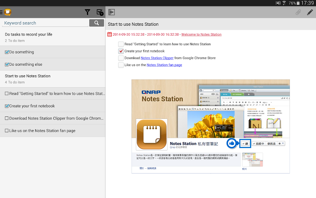Uncheck 'Create your first notebook' in left list
Viewport: 316px width, 198px height.
7,106
